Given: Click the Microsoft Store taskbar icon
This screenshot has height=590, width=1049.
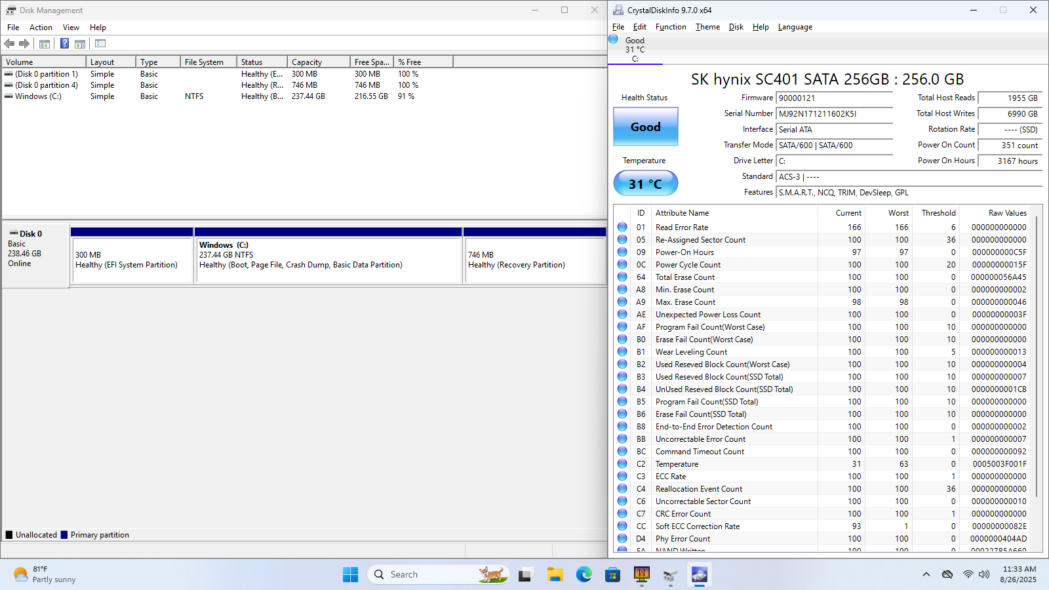Looking at the screenshot, I should [x=613, y=575].
